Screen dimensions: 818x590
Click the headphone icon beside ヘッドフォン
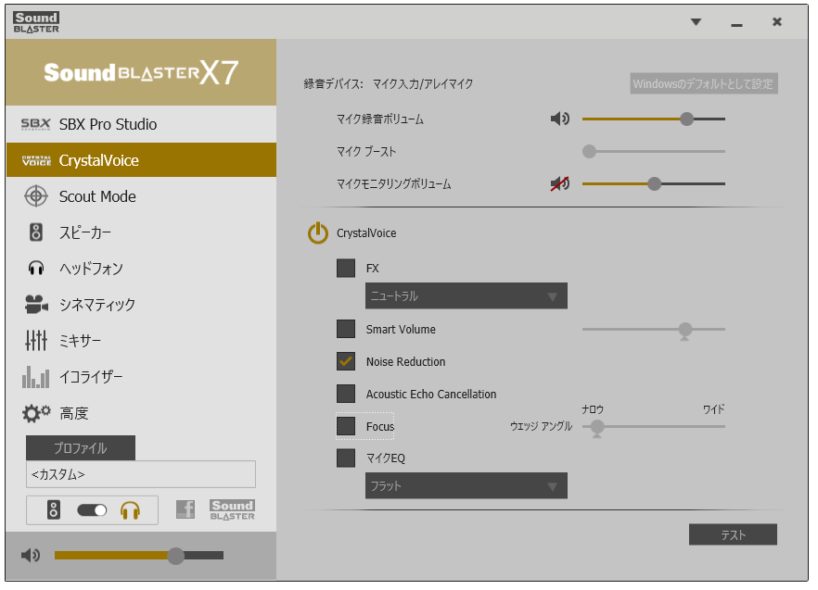pyautogui.click(x=36, y=269)
